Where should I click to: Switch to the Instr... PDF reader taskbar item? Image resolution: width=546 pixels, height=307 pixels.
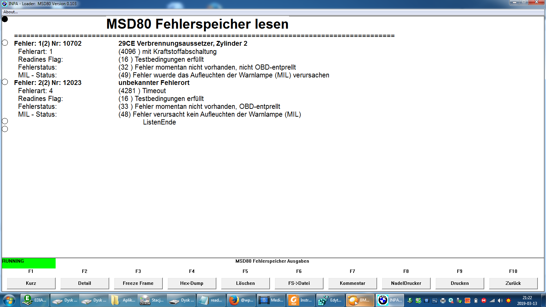click(x=300, y=300)
